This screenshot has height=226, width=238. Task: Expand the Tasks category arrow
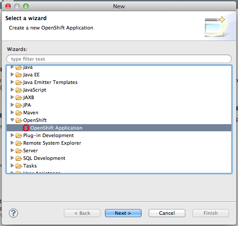[x=12, y=165]
